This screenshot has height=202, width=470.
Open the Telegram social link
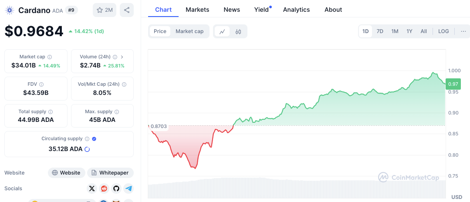128,189
